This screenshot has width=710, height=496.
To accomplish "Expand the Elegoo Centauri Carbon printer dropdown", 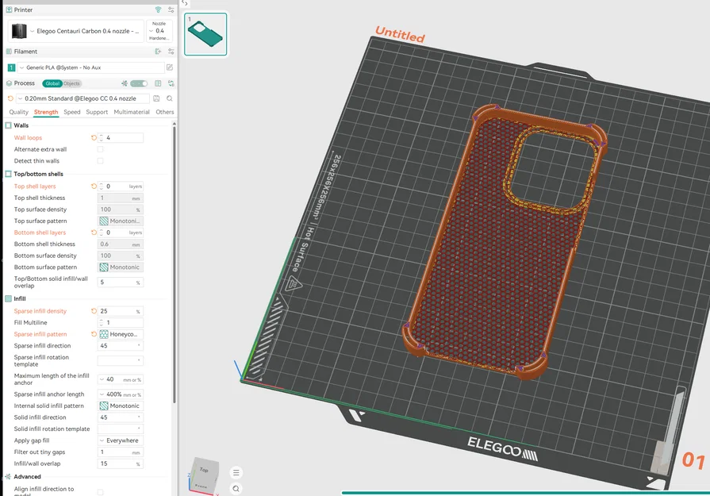I will click(x=83, y=31).
